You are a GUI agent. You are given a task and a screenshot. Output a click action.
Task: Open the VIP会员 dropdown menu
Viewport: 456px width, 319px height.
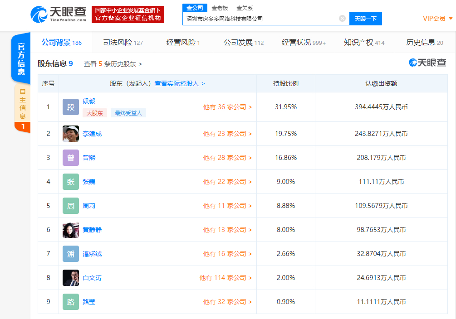(x=438, y=19)
